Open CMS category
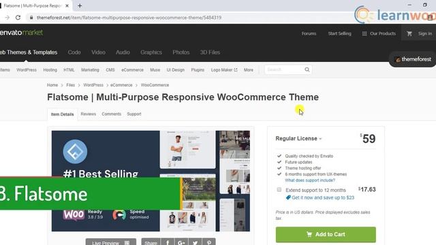Viewport: 436px width, 245px height. tap(110, 70)
